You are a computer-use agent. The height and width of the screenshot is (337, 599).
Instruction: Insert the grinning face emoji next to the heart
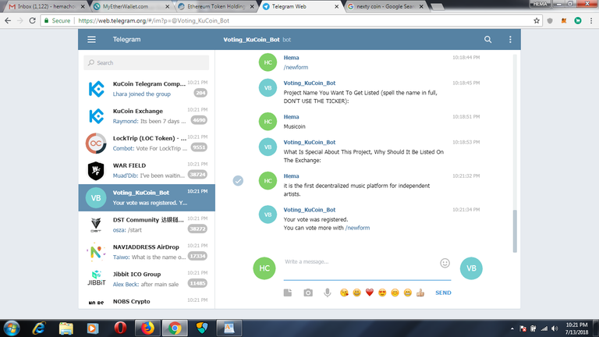point(356,293)
